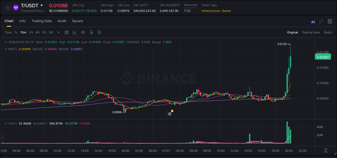Open the widgets grid icon
The width and height of the screenshot is (337, 158).
[x=330, y=21]
